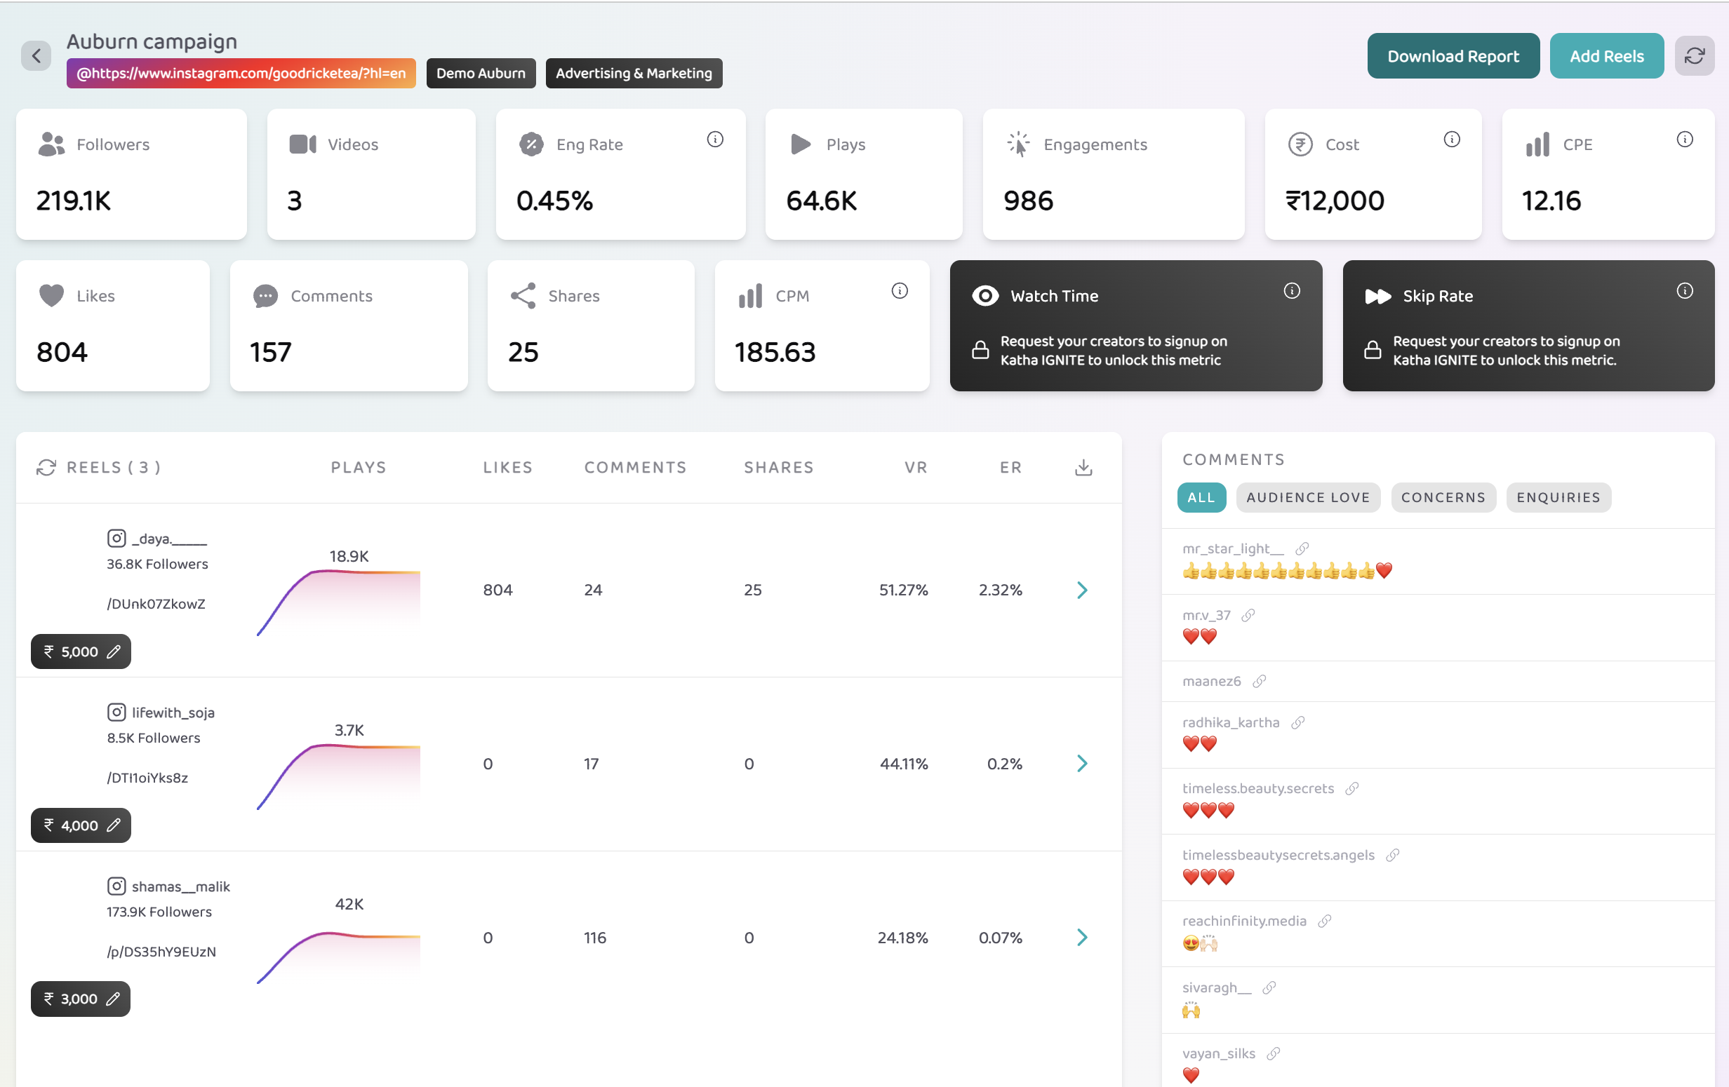The width and height of the screenshot is (1729, 1087).
Task: Click the download icon in reels table header
Action: 1083,468
